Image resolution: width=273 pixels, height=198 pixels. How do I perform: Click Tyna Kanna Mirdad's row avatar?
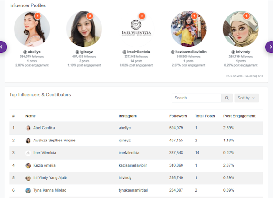(x=28, y=190)
